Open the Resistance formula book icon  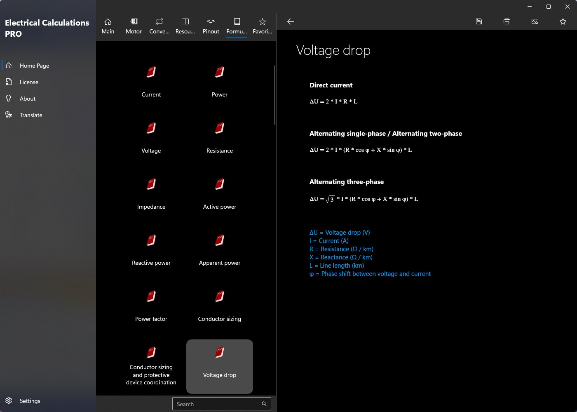[220, 128]
